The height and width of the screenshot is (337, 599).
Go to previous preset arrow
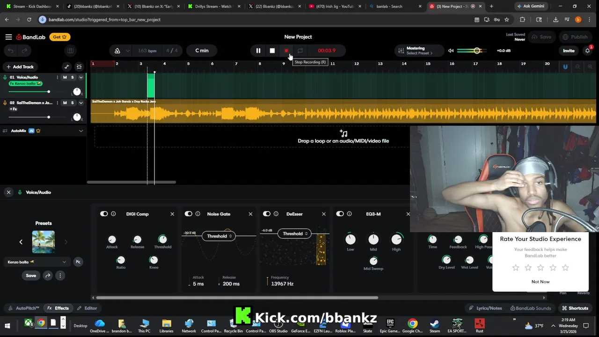click(21, 242)
